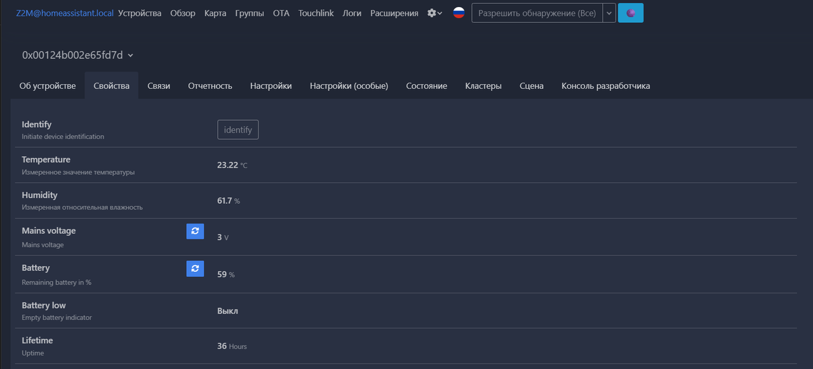Screen dimensions: 813x369
Task: Click the temperature value 23.22
Action: pos(227,165)
